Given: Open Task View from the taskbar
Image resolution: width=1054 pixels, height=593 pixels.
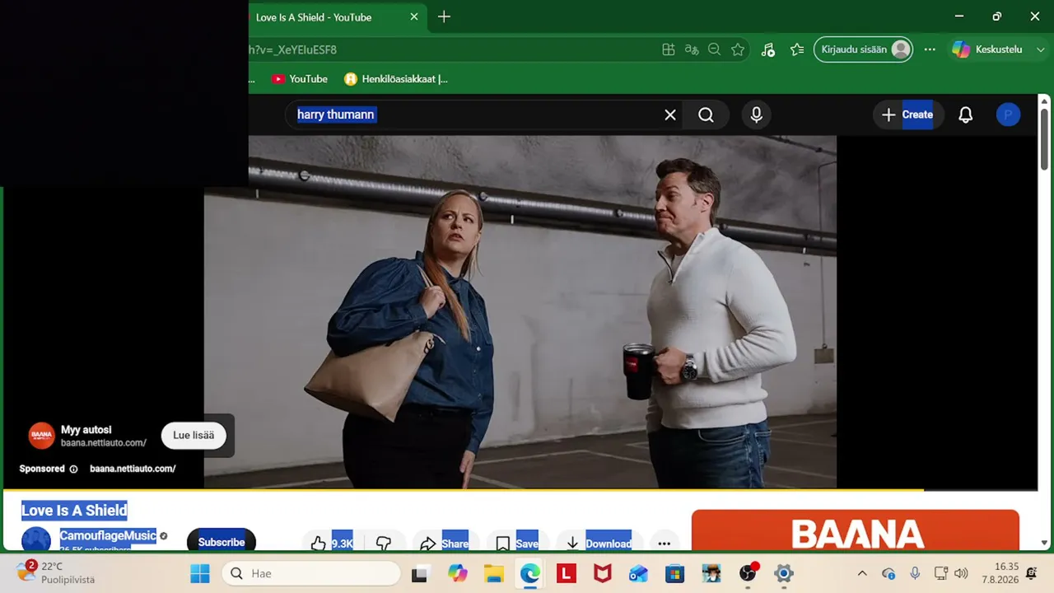Looking at the screenshot, I should pos(421,573).
